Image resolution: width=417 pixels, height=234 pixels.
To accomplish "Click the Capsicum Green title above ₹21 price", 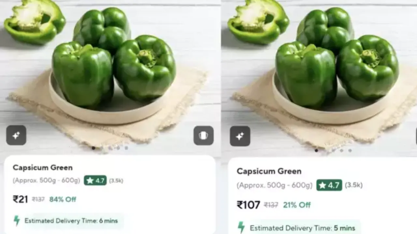I will coord(43,168).
